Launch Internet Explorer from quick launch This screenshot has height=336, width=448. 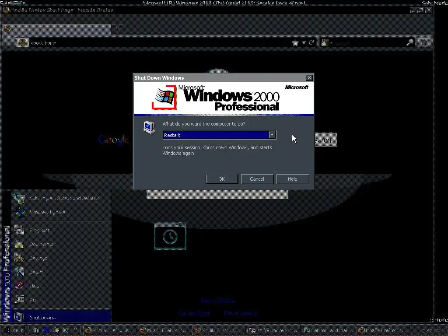46,330
